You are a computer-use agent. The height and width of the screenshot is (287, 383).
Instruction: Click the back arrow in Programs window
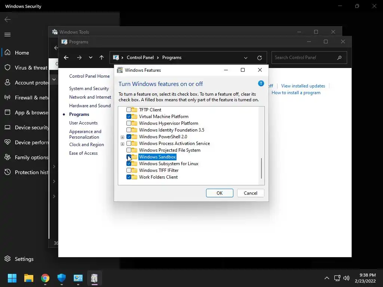(x=66, y=58)
